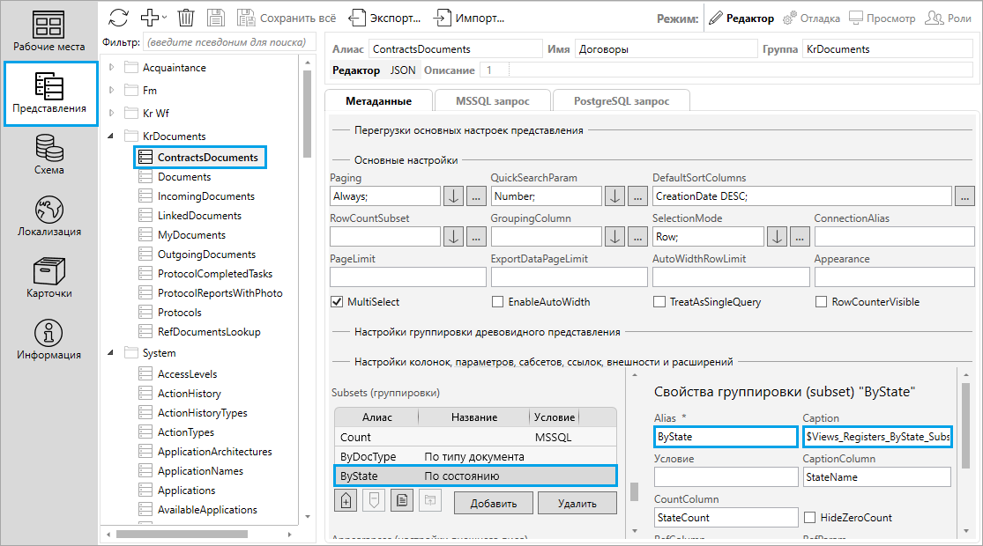
Task: Open Карточки section in sidebar
Action: 48,278
